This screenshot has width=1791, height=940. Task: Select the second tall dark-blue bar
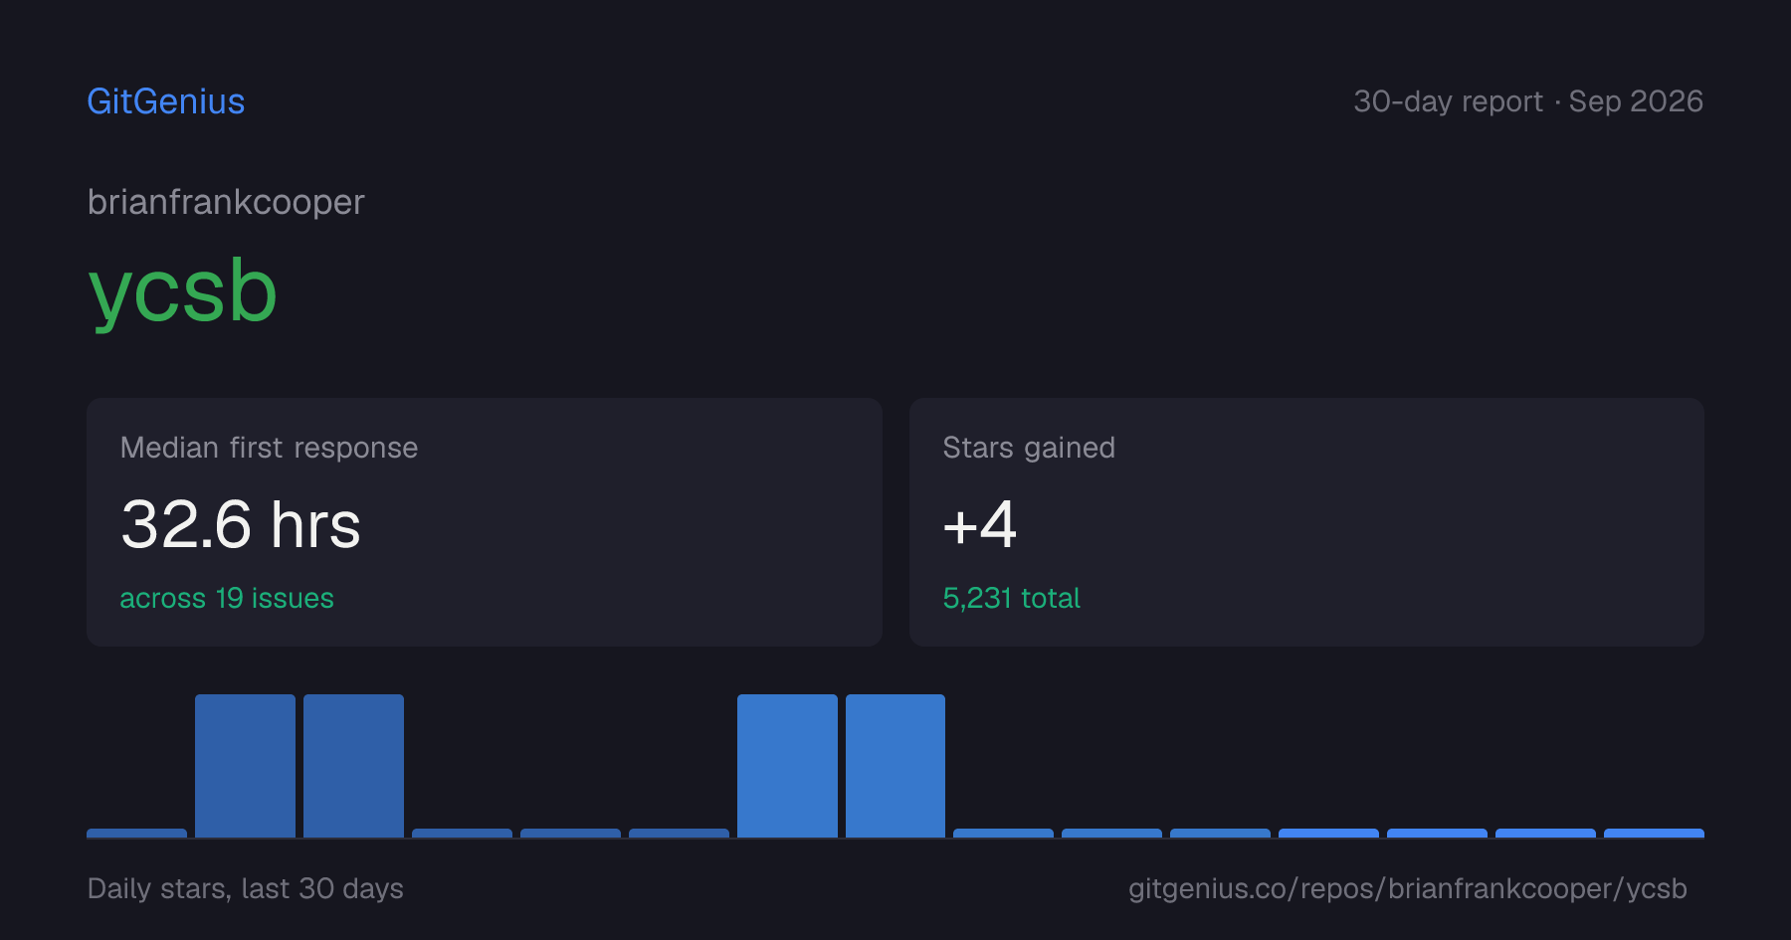pyautogui.click(x=353, y=766)
